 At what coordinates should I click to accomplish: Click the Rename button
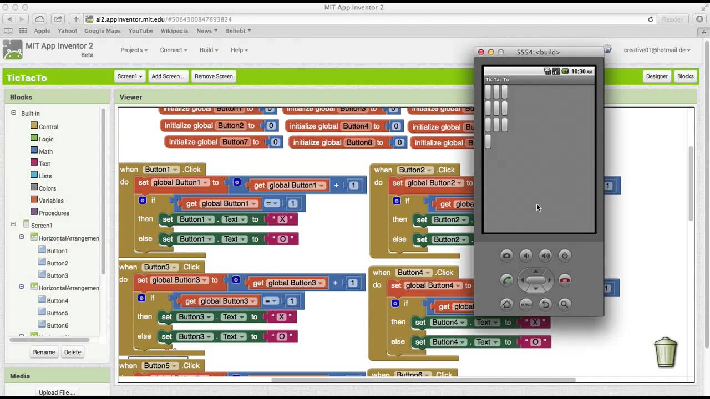(44, 352)
